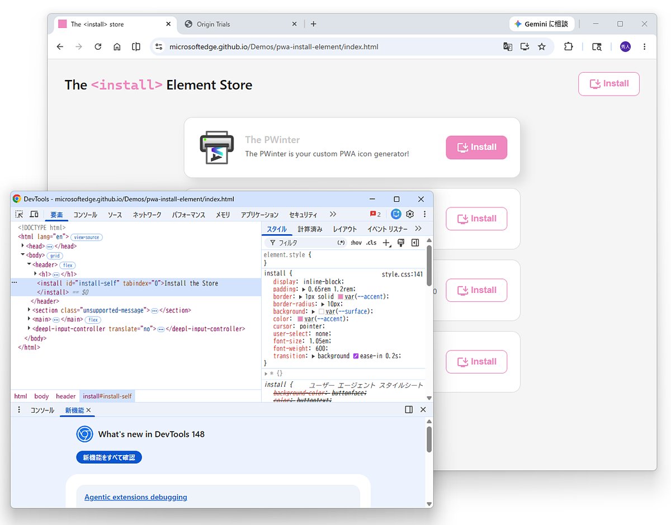Open DevTools settings gear
Image resolution: width=671 pixels, height=525 pixels.
tap(410, 214)
